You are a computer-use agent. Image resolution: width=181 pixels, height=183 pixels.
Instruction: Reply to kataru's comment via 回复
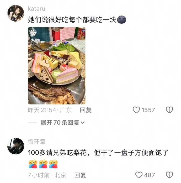[x=86, y=110]
